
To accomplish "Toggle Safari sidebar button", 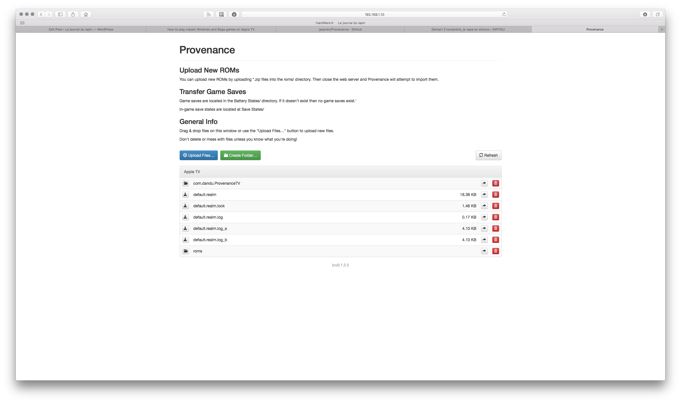I will tap(60, 14).
